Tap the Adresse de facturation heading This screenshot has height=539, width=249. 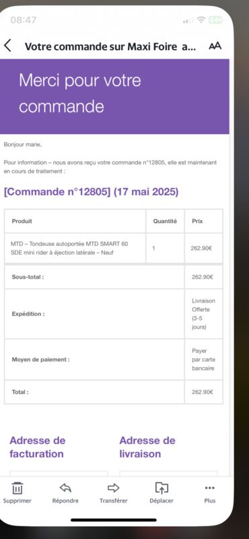click(x=38, y=447)
